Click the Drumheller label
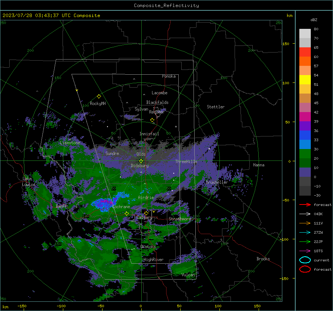The width and height of the screenshot is (333, 311). tap(217, 182)
